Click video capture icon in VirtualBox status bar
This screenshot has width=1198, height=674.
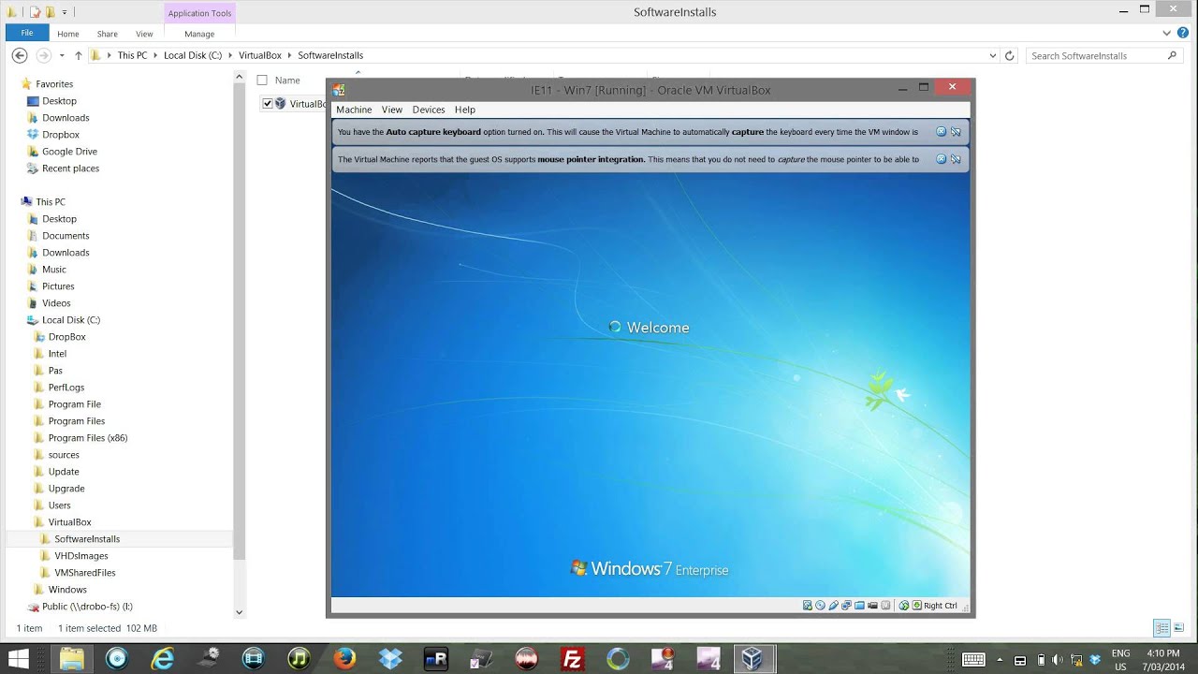(x=872, y=606)
